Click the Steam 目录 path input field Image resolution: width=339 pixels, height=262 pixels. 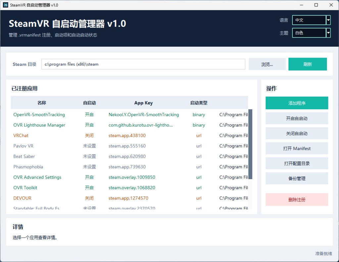click(x=143, y=64)
